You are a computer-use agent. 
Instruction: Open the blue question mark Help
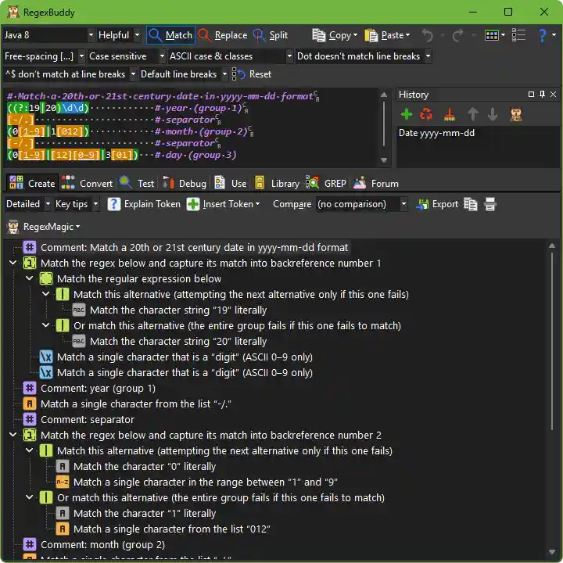[542, 35]
